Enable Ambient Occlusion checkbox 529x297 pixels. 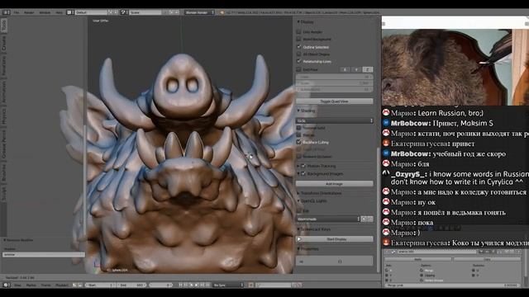pyautogui.click(x=298, y=157)
